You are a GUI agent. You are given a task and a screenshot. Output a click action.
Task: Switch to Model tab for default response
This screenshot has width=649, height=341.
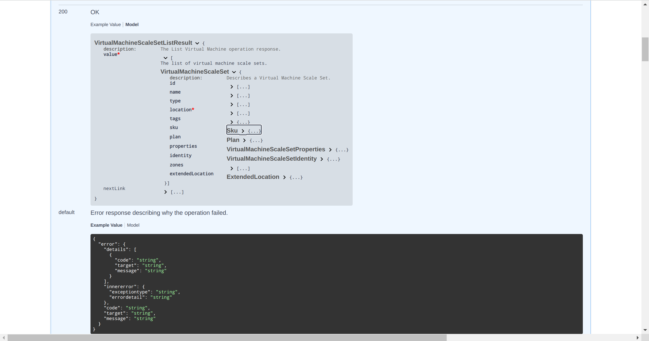click(133, 225)
